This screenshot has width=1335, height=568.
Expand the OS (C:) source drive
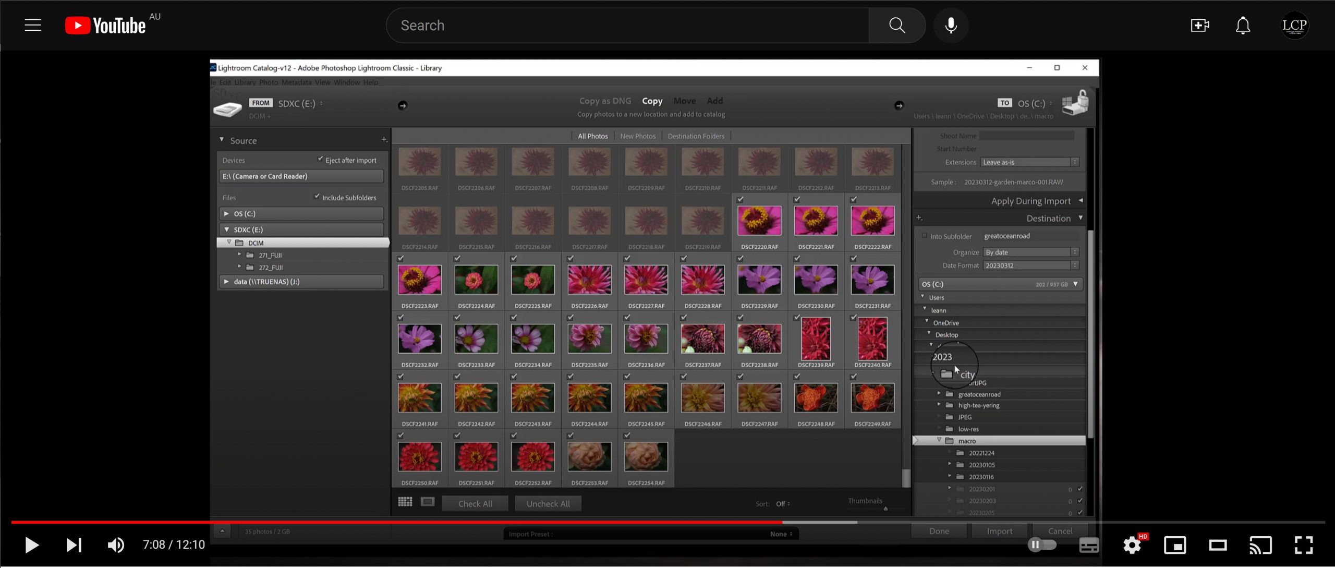[226, 213]
